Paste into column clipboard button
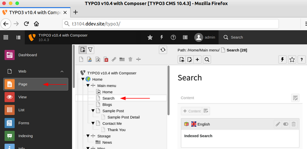Screen dimensions: 307x149 point(206,111)
